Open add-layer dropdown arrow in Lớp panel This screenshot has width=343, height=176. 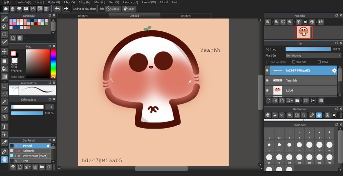[292, 101]
